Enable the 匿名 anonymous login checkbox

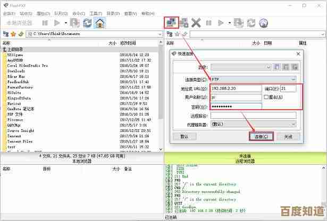click(x=267, y=98)
